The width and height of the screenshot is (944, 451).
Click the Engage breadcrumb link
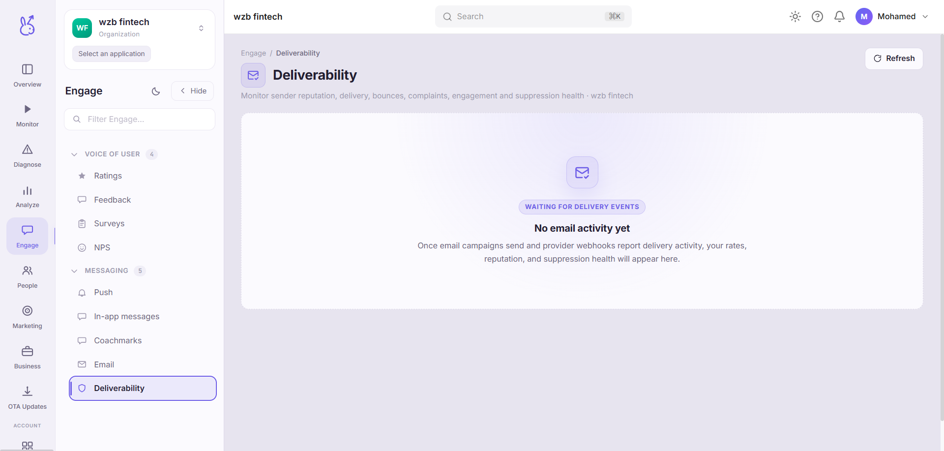pyautogui.click(x=253, y=53)
